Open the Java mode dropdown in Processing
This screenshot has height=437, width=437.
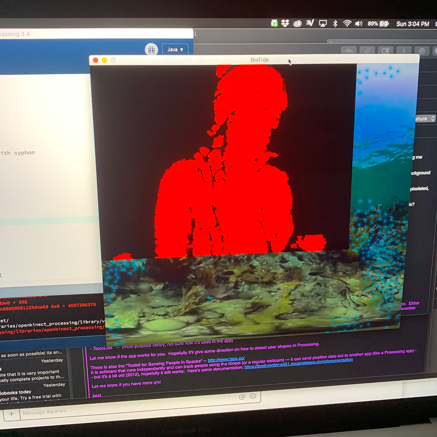[x=175, y=50]
